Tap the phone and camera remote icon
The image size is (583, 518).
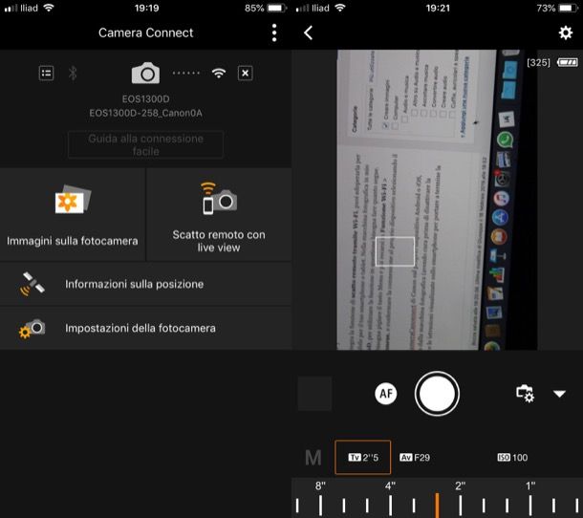point(219,198)
